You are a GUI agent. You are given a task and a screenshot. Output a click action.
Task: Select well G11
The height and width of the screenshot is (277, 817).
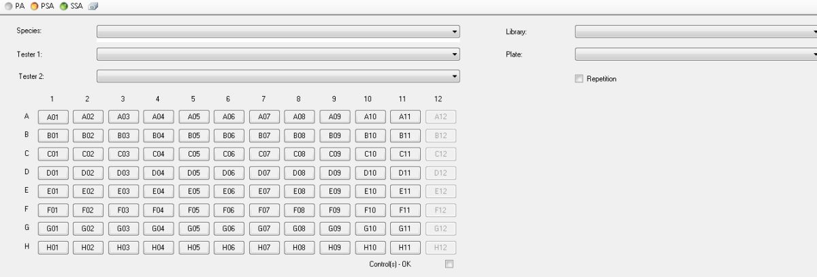click(x=405, y=228)
